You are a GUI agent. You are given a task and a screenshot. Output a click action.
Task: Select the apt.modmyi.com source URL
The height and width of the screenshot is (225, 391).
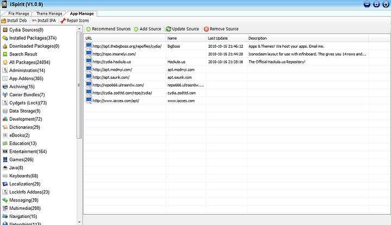tap(112, 70)
